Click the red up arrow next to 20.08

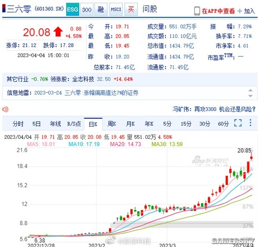(x=58, y=32)
